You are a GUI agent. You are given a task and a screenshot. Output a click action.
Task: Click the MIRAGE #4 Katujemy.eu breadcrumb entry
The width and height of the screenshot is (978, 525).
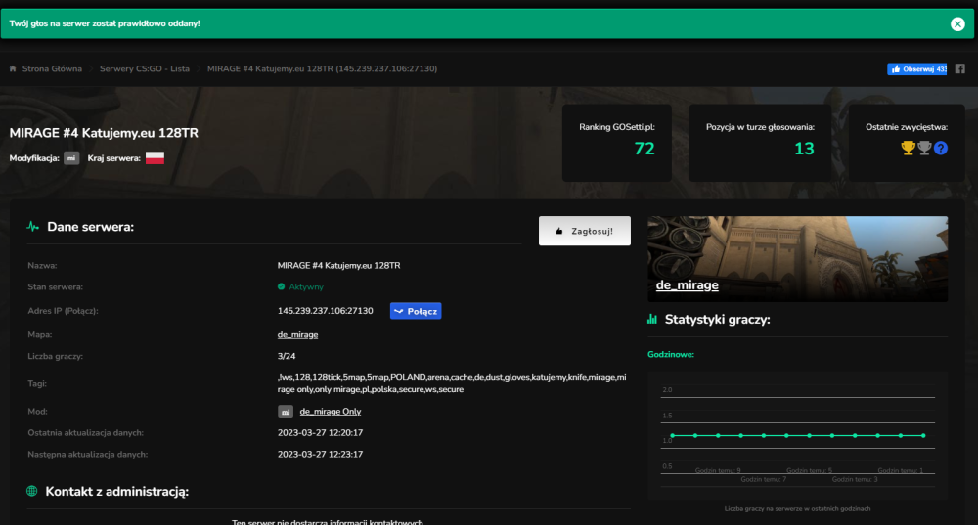[x=322, y=68]
